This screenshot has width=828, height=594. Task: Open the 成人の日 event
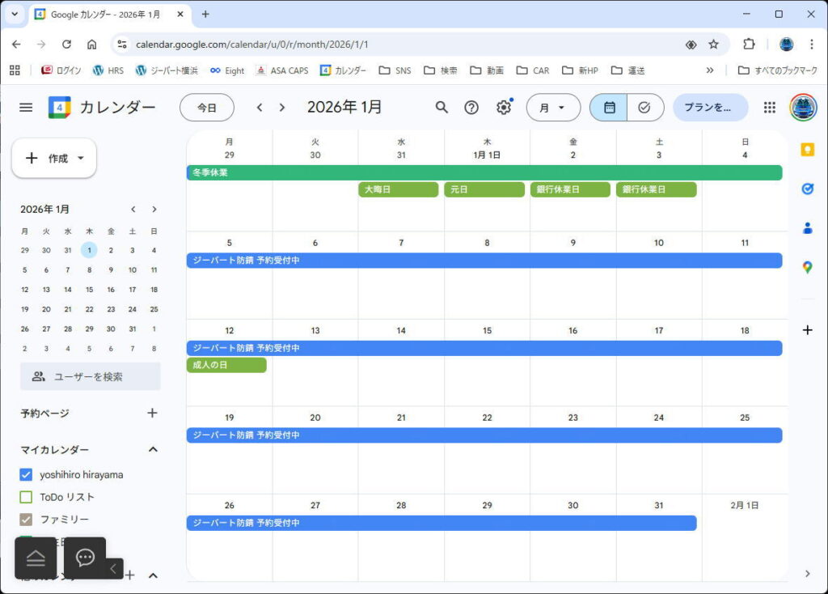click(x=226, y=365)
